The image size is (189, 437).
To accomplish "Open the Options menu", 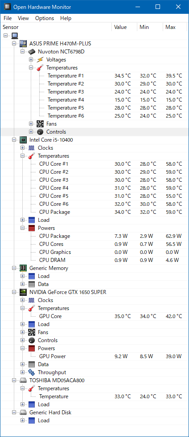I will click(45, 18).
